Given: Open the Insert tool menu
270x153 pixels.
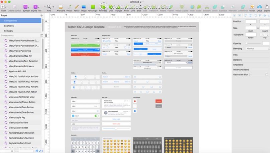Looking at the screenshot, I should coord(3,7).
